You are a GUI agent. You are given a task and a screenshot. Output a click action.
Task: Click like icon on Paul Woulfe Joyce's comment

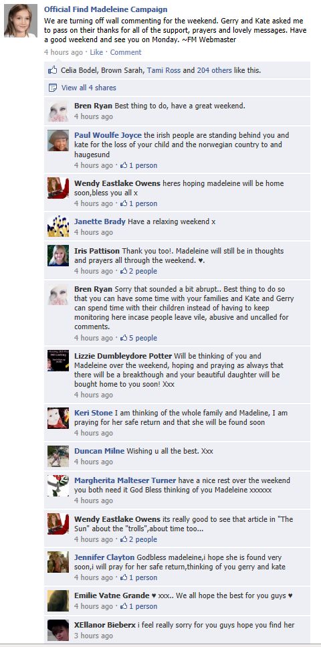[x=123, y=165]
